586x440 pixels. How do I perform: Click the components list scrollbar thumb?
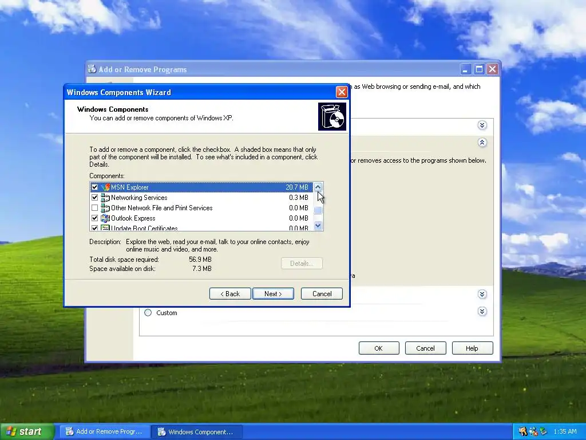coord(318,210)
